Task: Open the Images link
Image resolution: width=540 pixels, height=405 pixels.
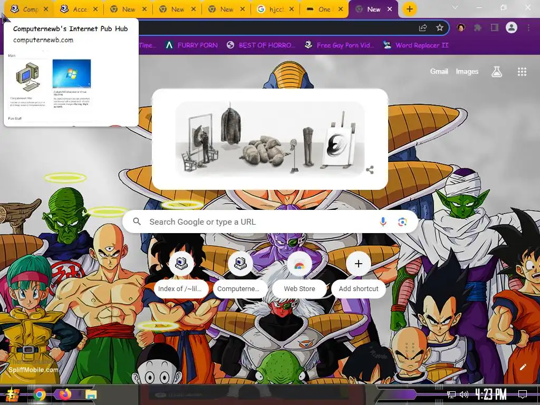Action: coord(467,72)
